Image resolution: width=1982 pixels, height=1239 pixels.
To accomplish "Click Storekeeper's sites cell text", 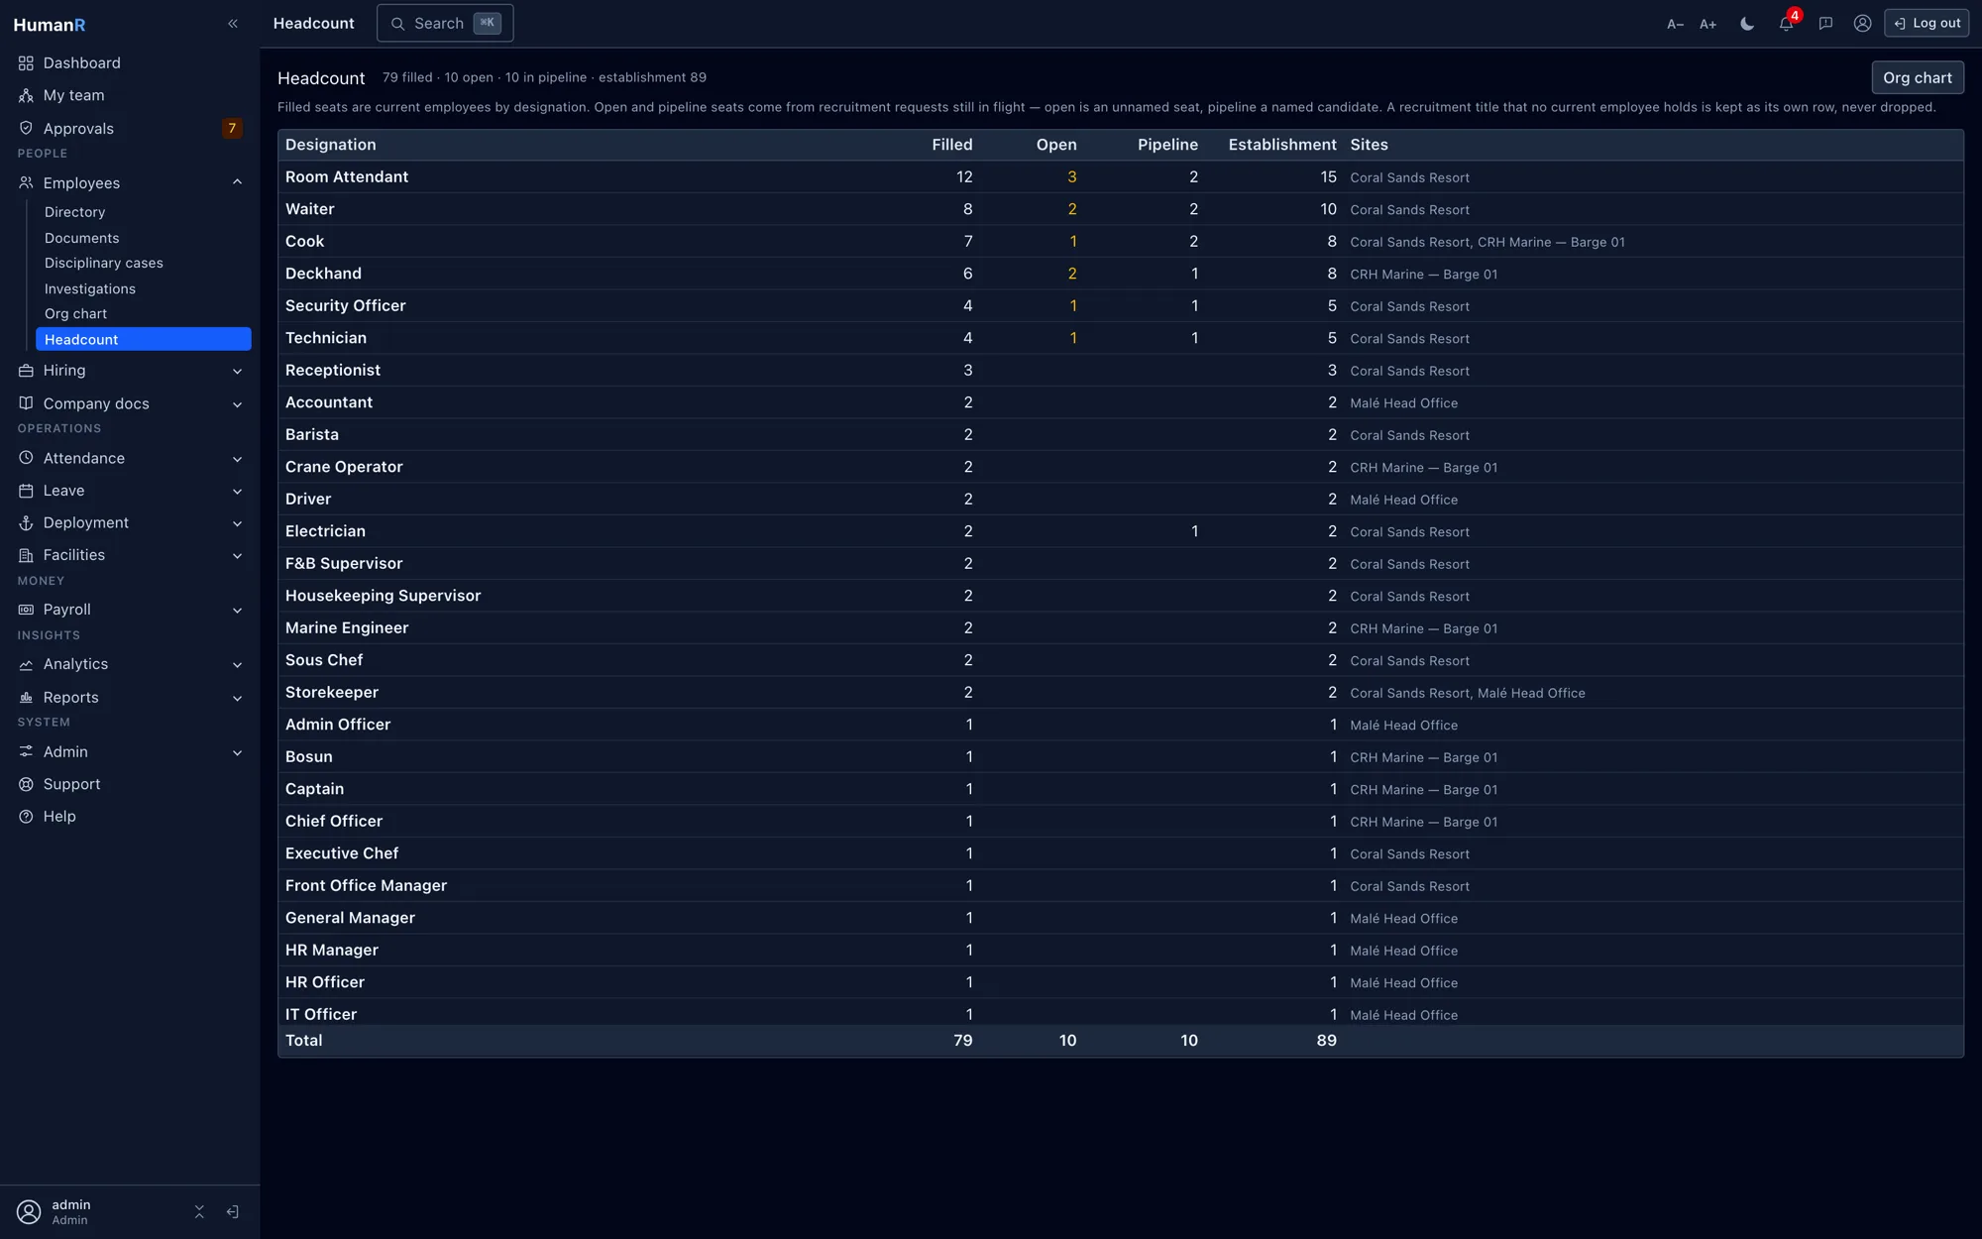I will pos(1467,693).
